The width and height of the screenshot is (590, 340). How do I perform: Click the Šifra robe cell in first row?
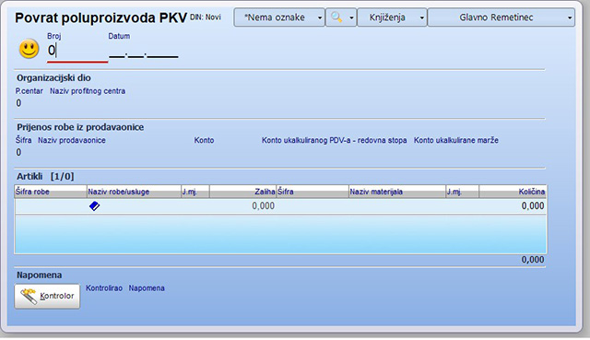[51, 206]
